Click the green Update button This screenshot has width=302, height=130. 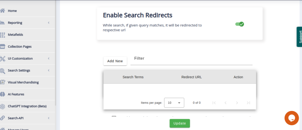coord(180,123)
